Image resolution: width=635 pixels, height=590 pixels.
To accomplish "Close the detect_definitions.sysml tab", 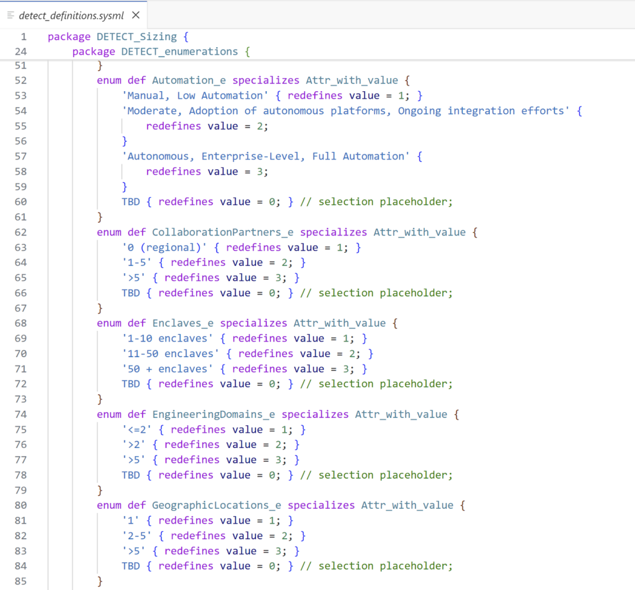I will 136,15.
